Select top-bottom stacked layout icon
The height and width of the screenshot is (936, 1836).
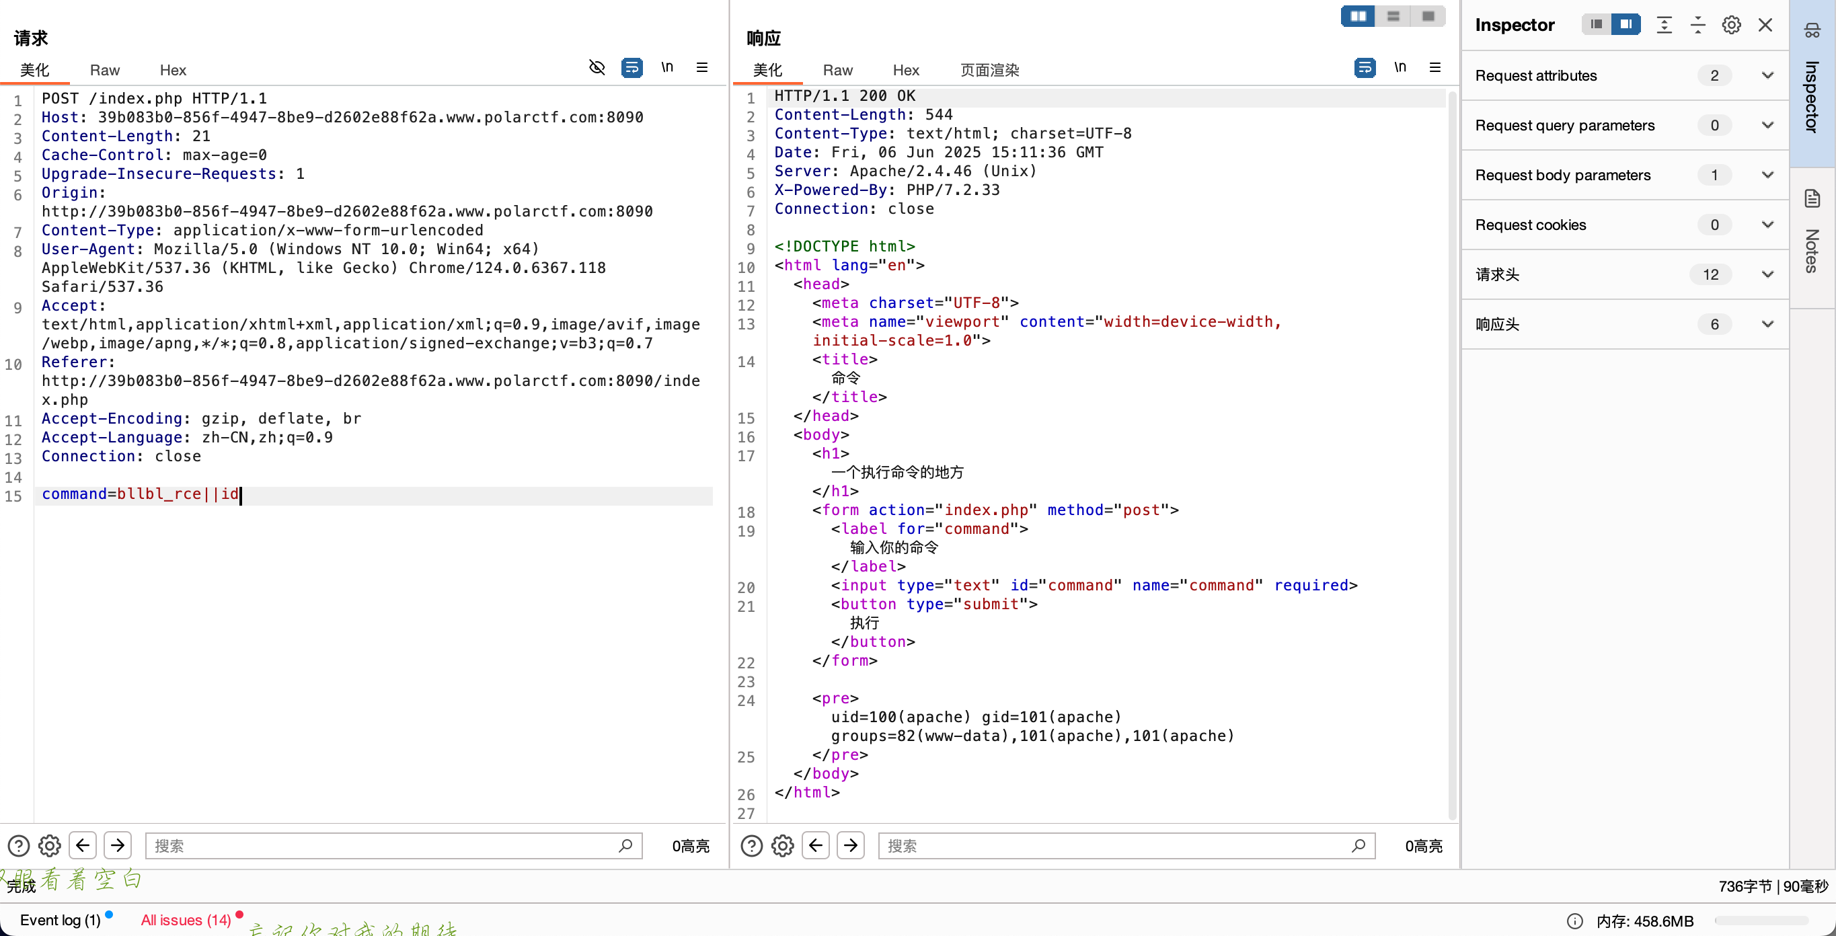[x=1393, y=16]
